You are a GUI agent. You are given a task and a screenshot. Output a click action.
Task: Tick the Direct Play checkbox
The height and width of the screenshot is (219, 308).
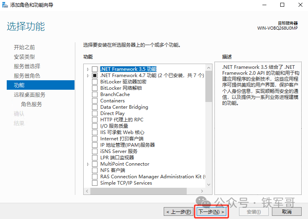(x=95, y=113)
